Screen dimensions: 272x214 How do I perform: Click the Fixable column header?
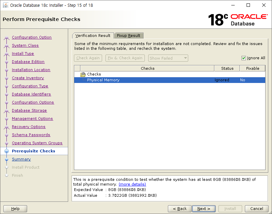pyautogui.click(x=253, y=68)
